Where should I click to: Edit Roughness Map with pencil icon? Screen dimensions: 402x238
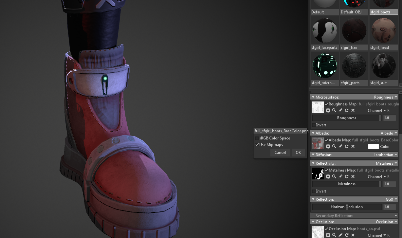tap(340, 111)
